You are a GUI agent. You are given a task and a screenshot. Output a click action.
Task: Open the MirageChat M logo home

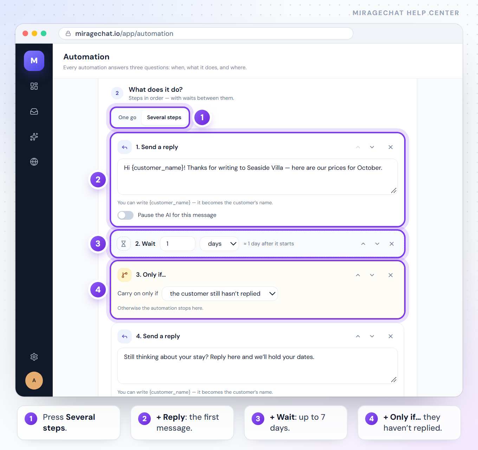[34, 61]
